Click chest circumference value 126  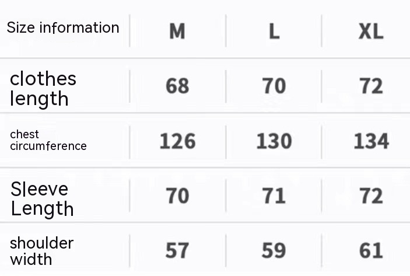point(177,141)
